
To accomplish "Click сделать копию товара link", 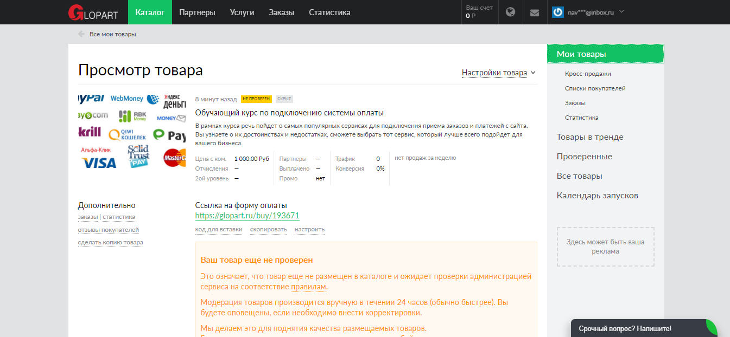I will pyautogui.click(x=110, y=242).
